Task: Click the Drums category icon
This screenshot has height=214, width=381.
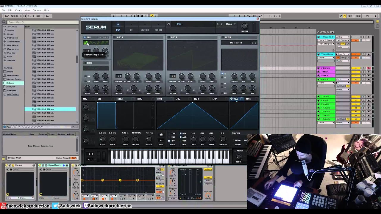Action: [x=5, y=34]
